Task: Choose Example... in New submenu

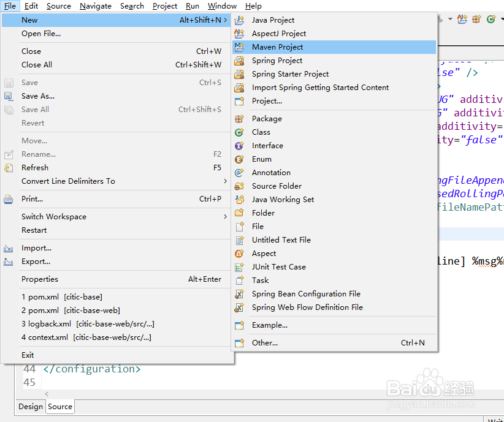Action: 334,325
